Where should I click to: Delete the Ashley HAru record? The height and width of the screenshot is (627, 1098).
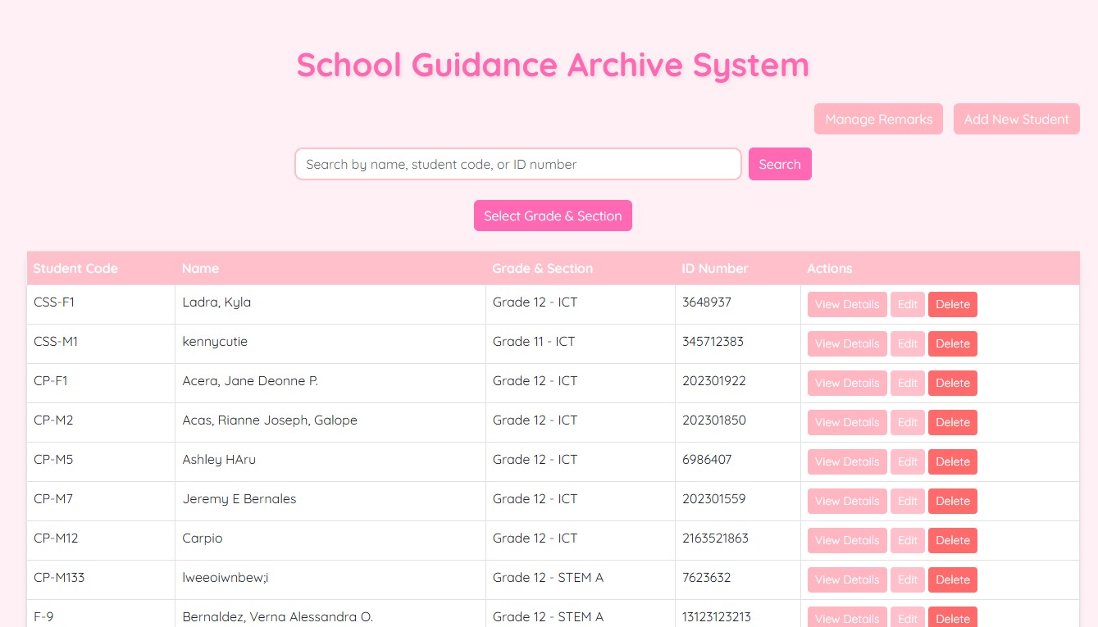953,461
